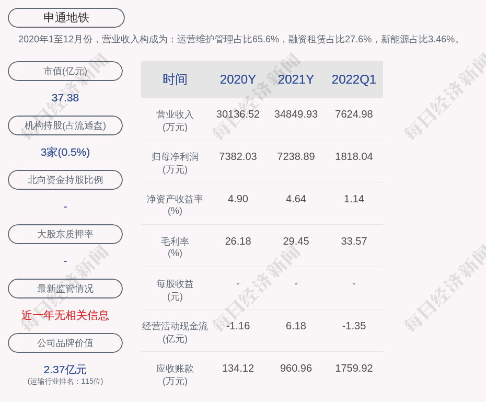Click the 大股东质押率 label pill
Image resolution: width=486 pixels, height=402 pixels.
(x=65, y=234)
